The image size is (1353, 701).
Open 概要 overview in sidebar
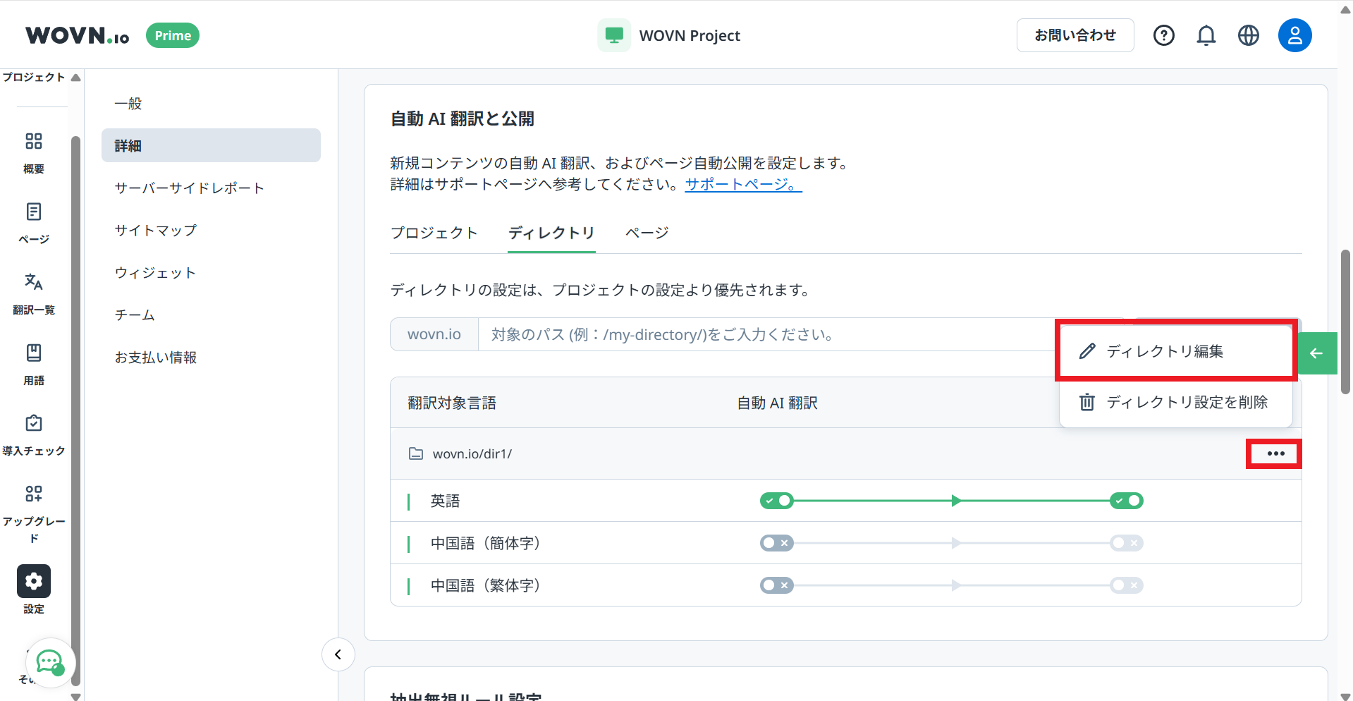tap(34, 152)
